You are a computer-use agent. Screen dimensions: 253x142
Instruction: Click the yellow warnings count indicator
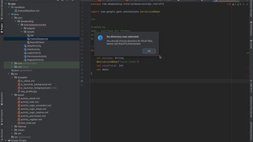pyautogui.click(x=234, y=4)
